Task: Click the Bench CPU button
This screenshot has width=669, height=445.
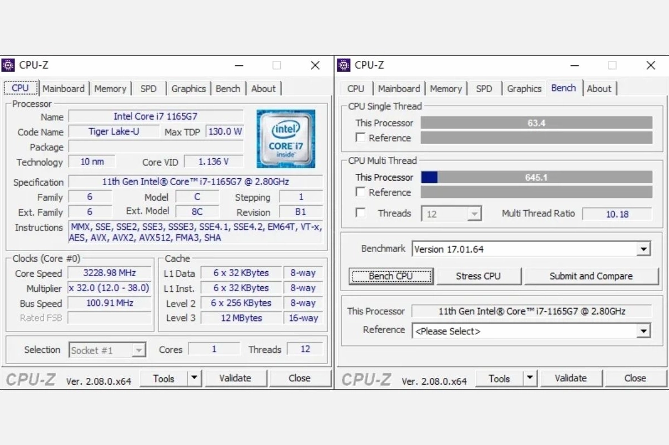Action: click(x=391, y=276)
